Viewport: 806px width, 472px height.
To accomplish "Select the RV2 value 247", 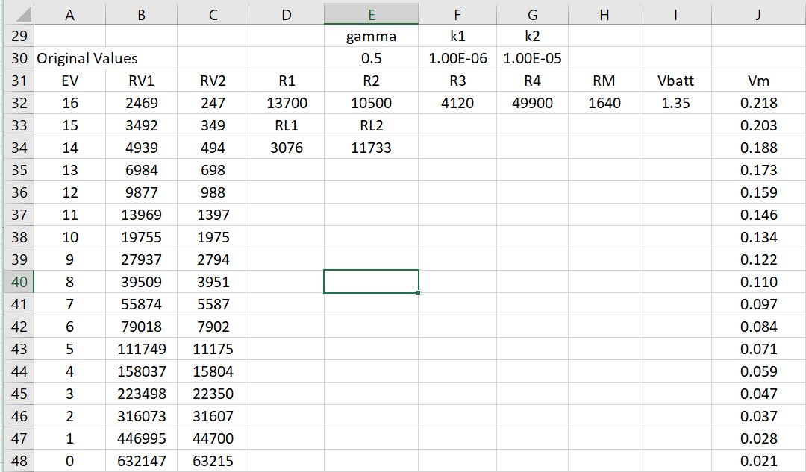I will 213,103.
